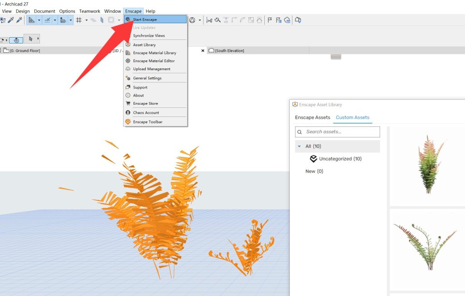Click the General Settings gears icon
This screenshot has width=465, height=296.
click(128, 78)
